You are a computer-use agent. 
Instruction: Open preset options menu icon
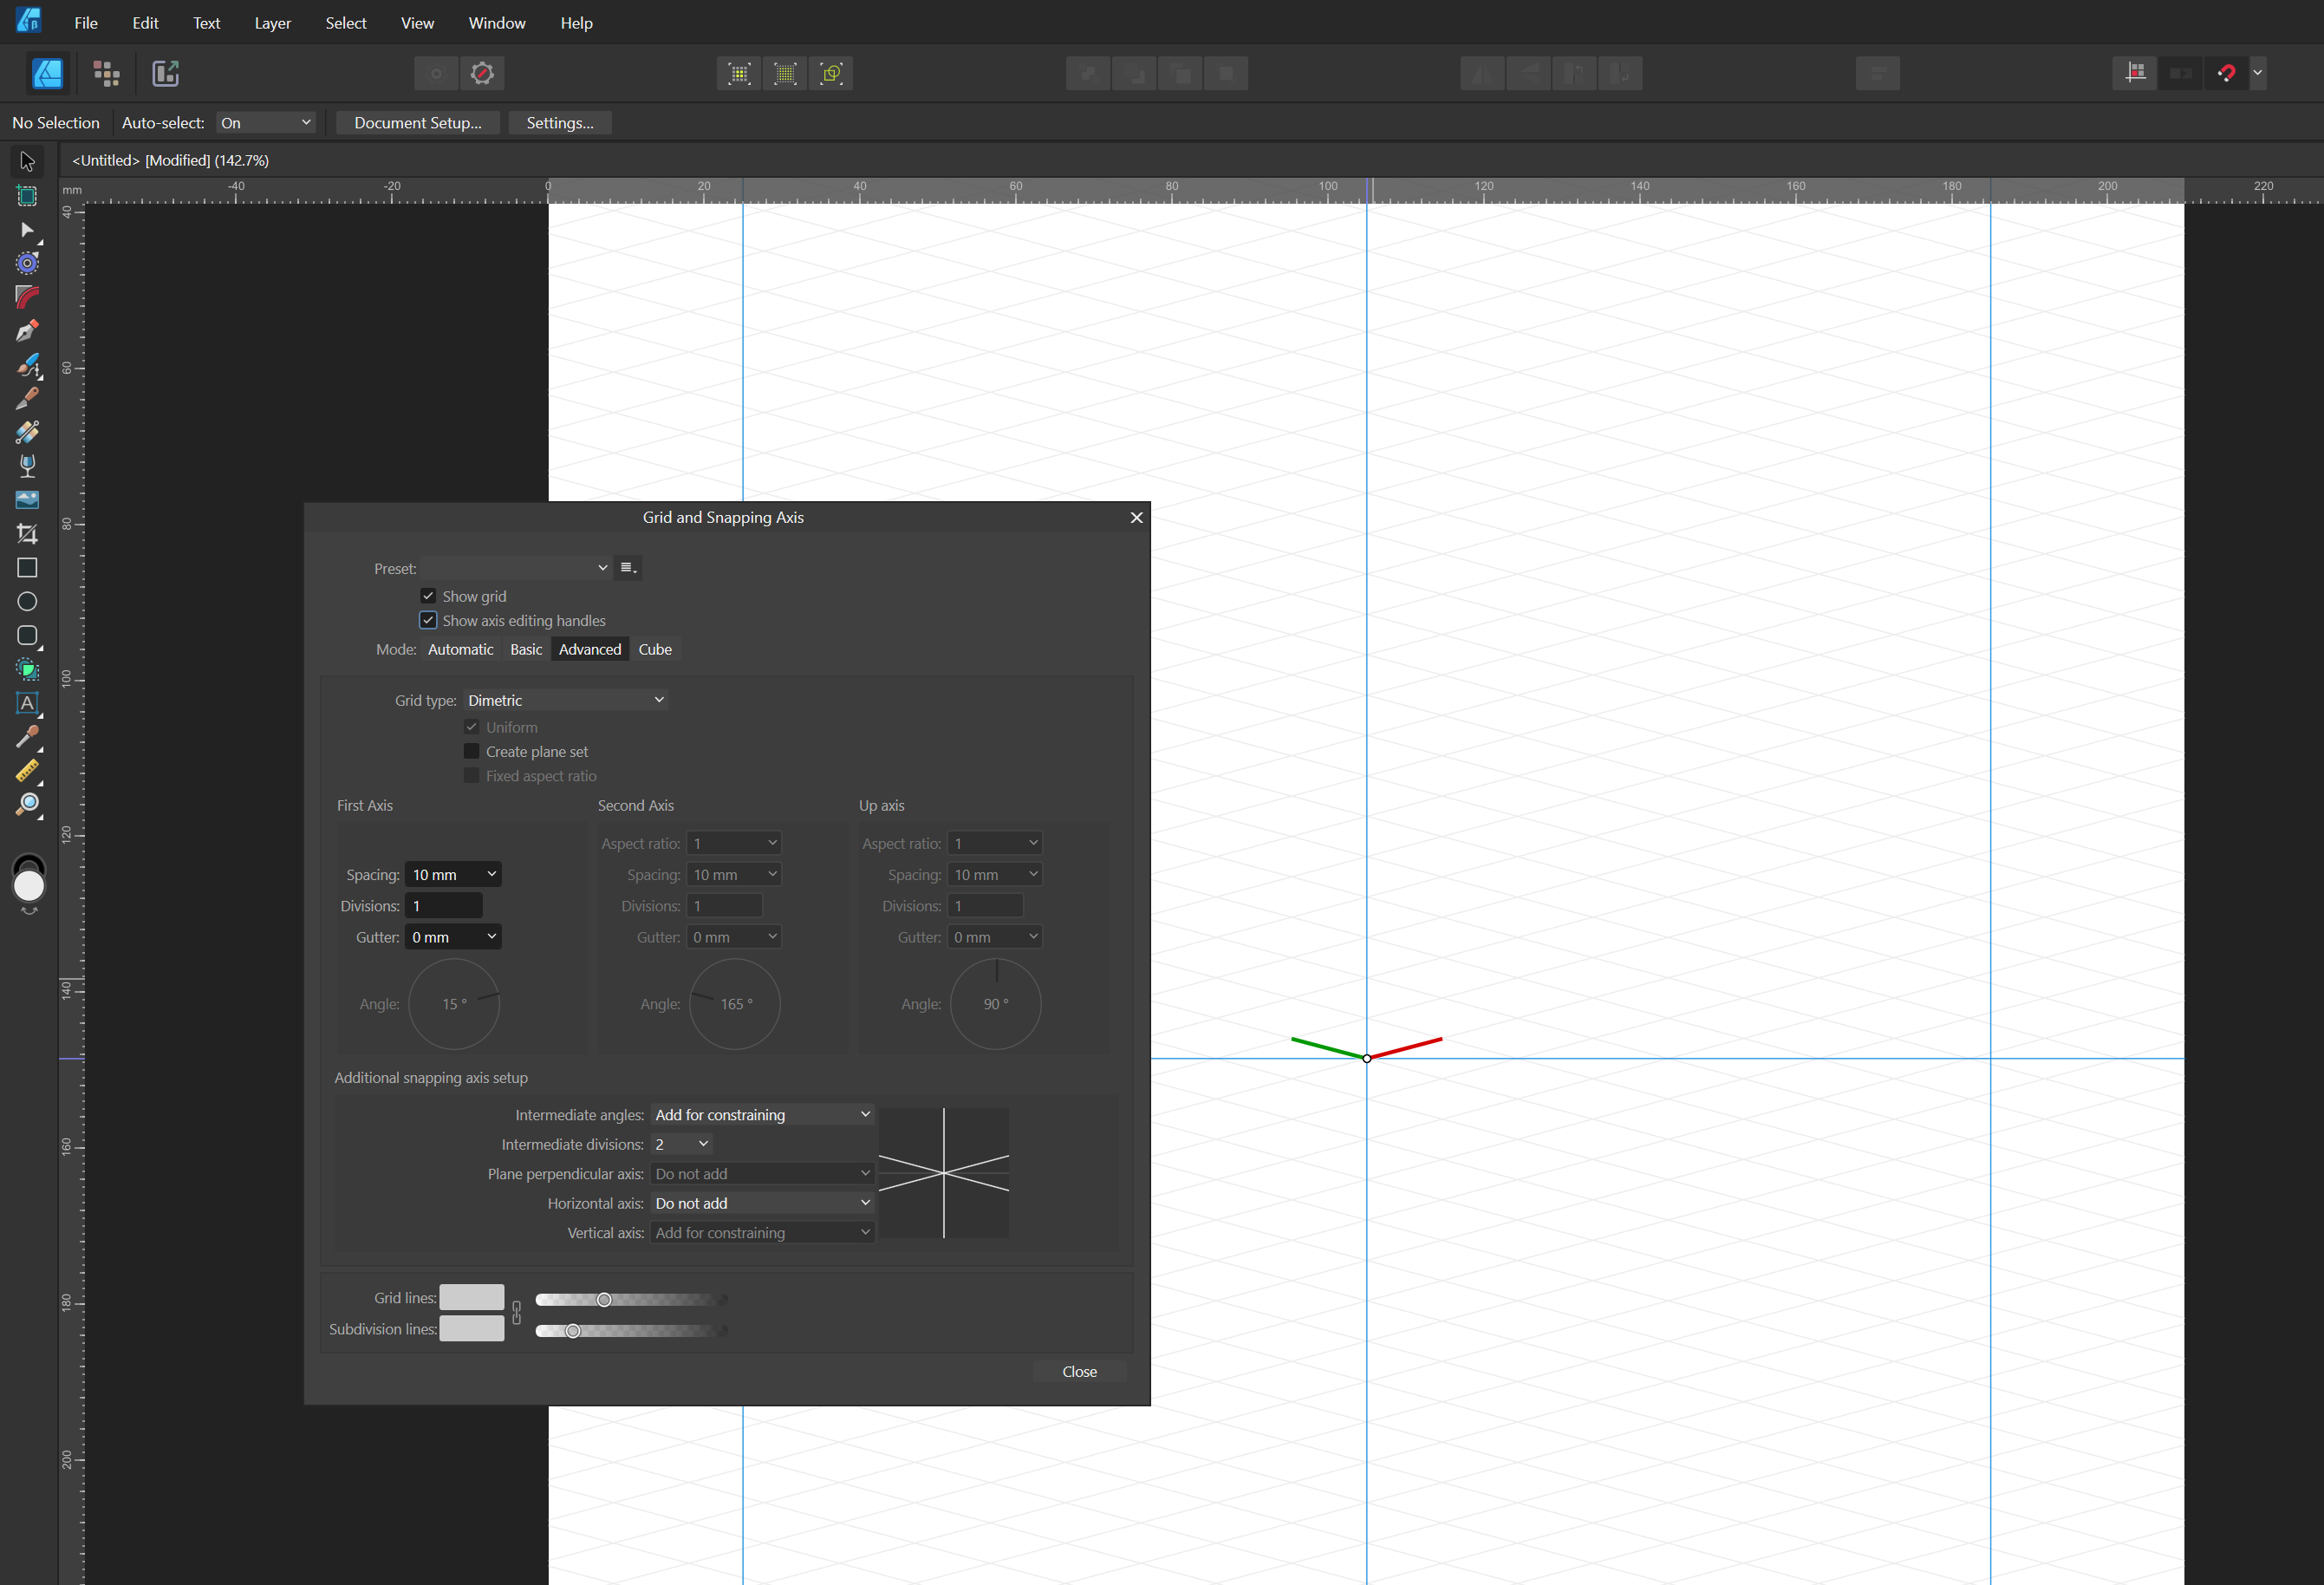[628, 568]
